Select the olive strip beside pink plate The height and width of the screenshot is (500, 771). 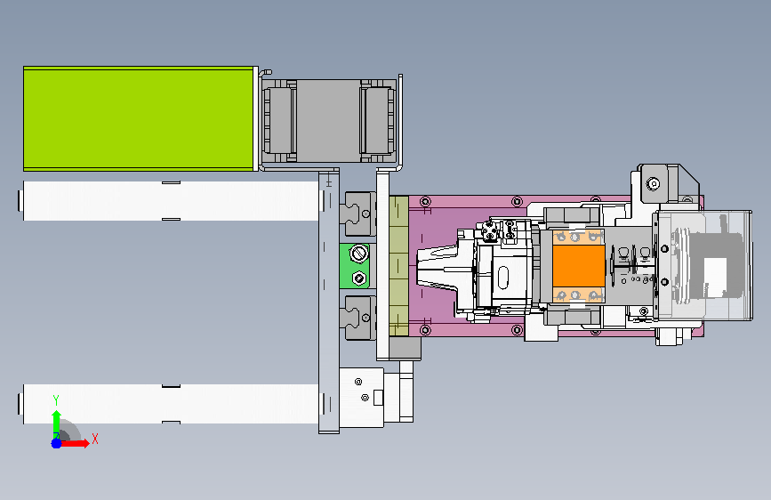[x=398, y=266]
